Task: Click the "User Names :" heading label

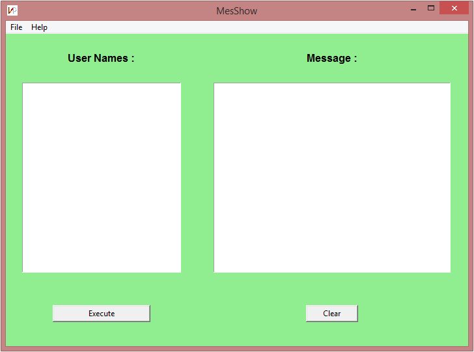Action: coord(101,58)
